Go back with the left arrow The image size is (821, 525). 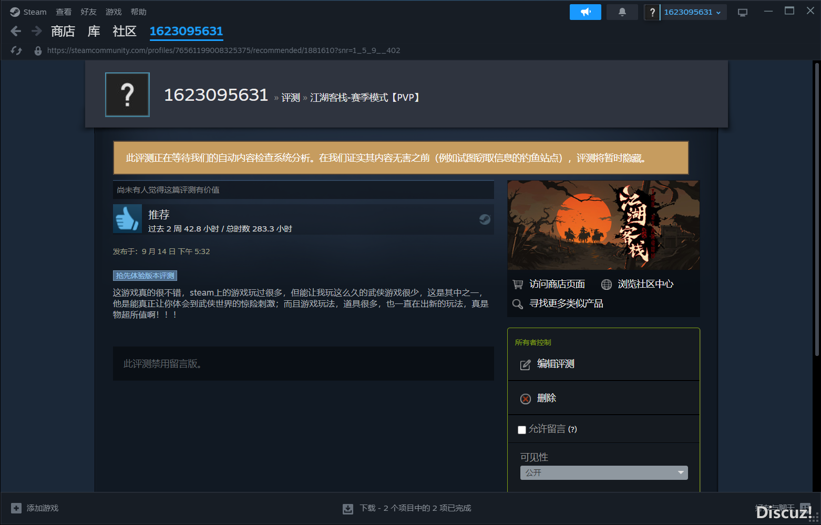[16, 31]
